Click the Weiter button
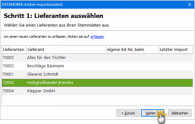195x124 pixels. 152,113
